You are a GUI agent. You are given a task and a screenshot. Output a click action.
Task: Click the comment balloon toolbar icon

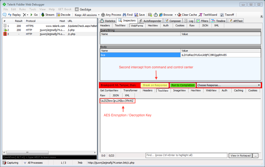(x=5, y=15)
